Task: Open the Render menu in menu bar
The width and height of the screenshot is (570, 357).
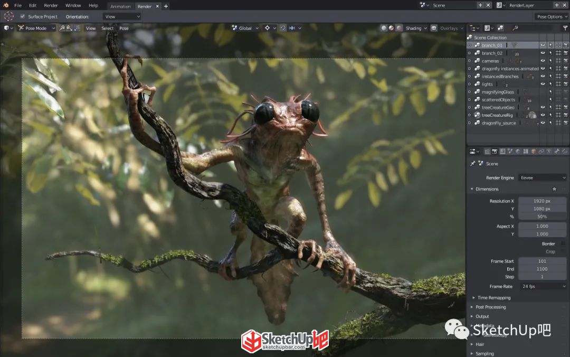Action: coord(51,5)
